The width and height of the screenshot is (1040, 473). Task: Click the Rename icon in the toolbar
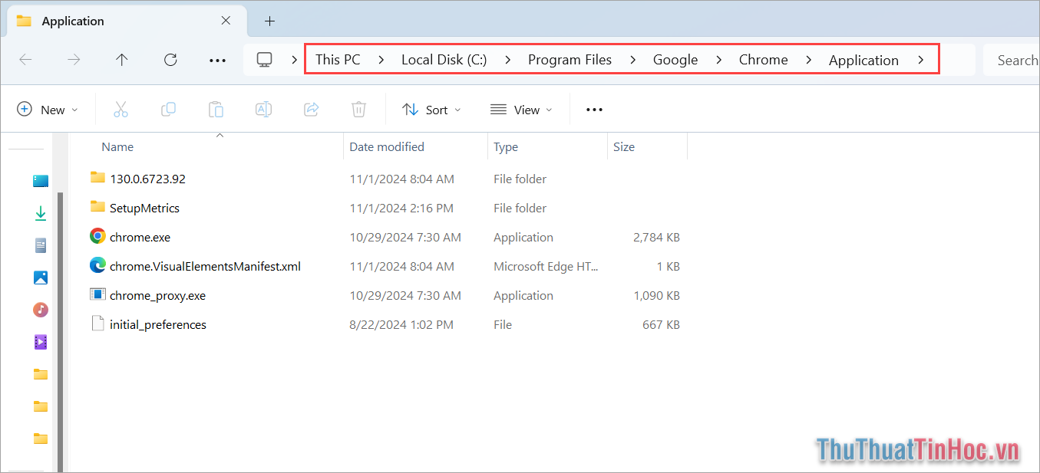pos(263,109)
